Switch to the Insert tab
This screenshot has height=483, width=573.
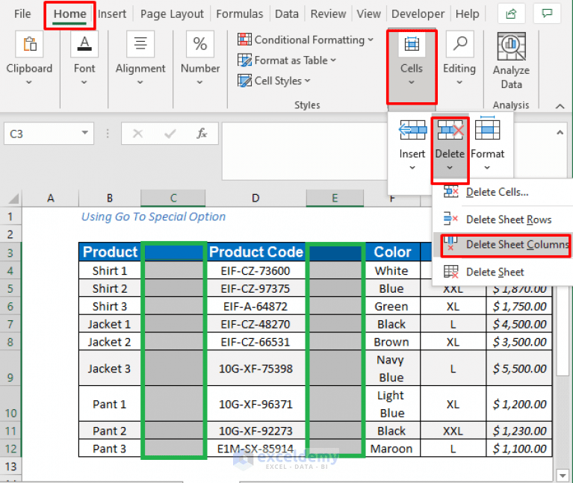pyautogui.click(x=112, y=14)
